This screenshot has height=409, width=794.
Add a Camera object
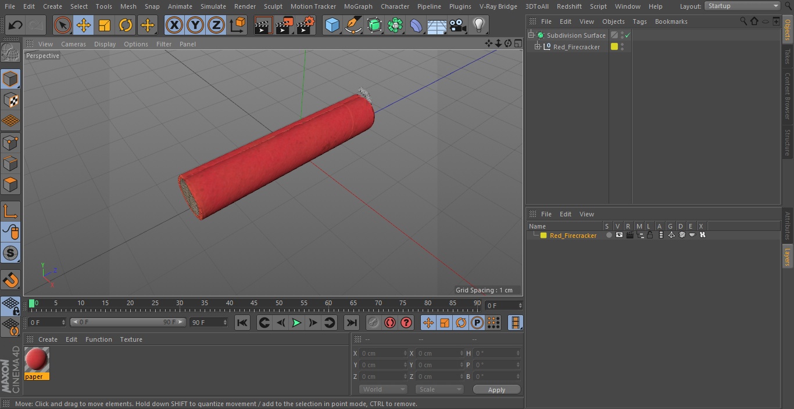[x=458, y=25]
